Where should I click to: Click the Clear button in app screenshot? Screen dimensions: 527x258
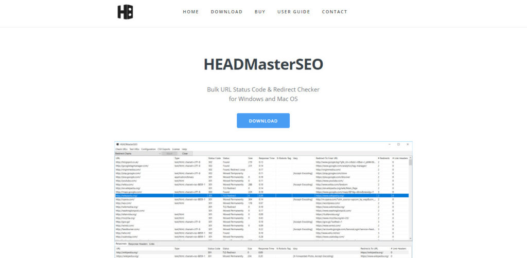pos(185,153)
